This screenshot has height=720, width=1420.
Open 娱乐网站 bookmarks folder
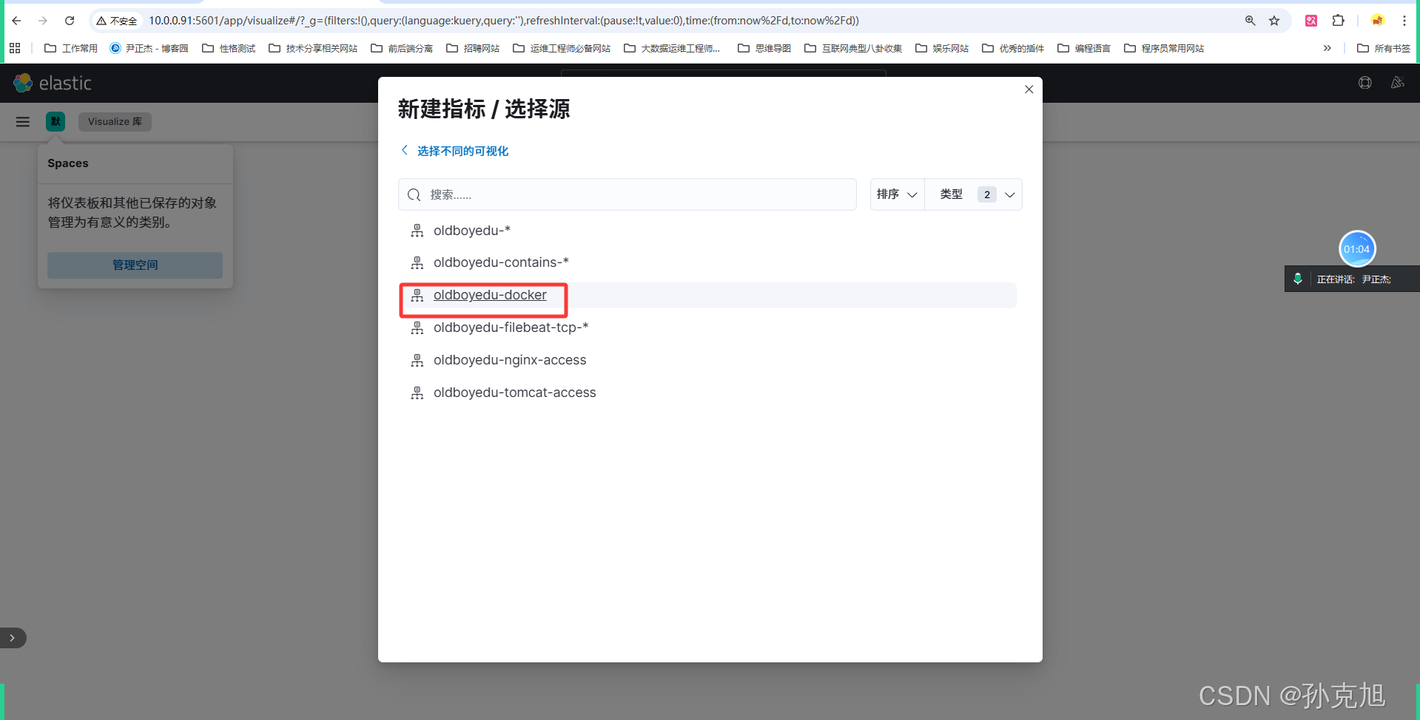942,48
